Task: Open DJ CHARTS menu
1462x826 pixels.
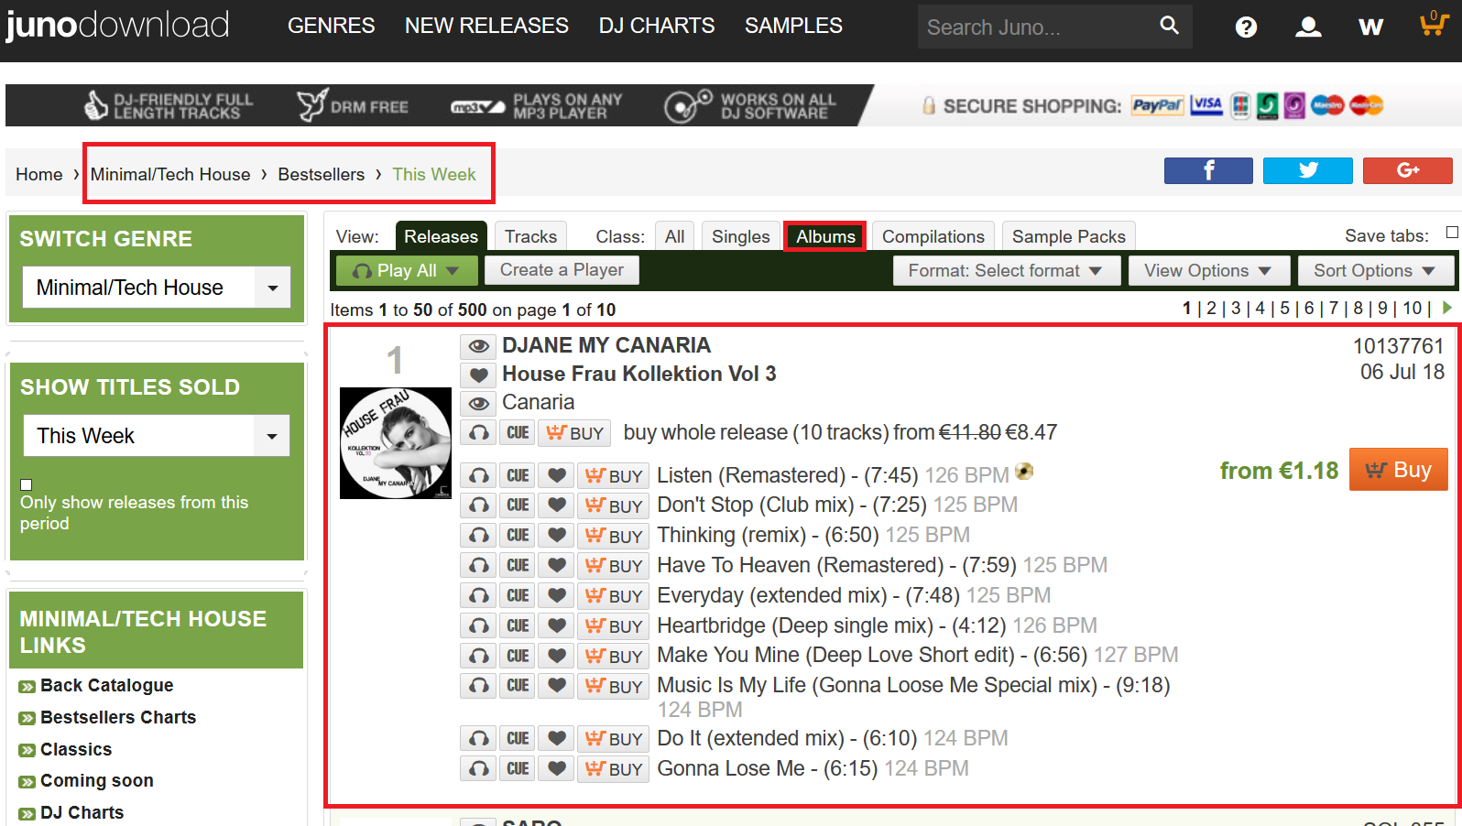Action: [x=657, y=26]
